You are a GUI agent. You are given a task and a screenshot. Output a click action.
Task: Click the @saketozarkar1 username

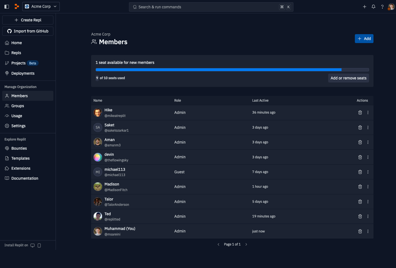tap(116, 130)
